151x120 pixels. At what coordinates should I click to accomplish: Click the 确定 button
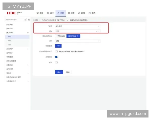pos(59,72)
